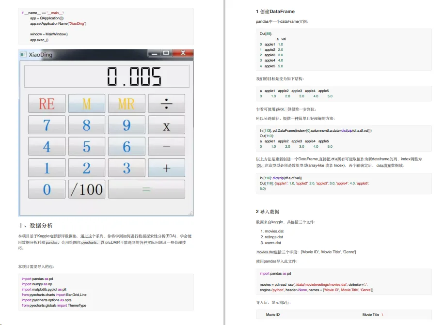
Task: Close the XiaoDing calculator window
Action: click(183, 53)
